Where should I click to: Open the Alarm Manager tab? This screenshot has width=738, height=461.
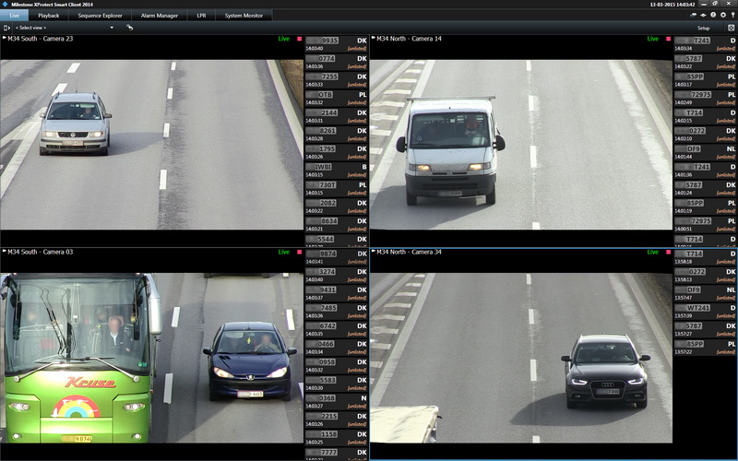[x=159, y=16]
